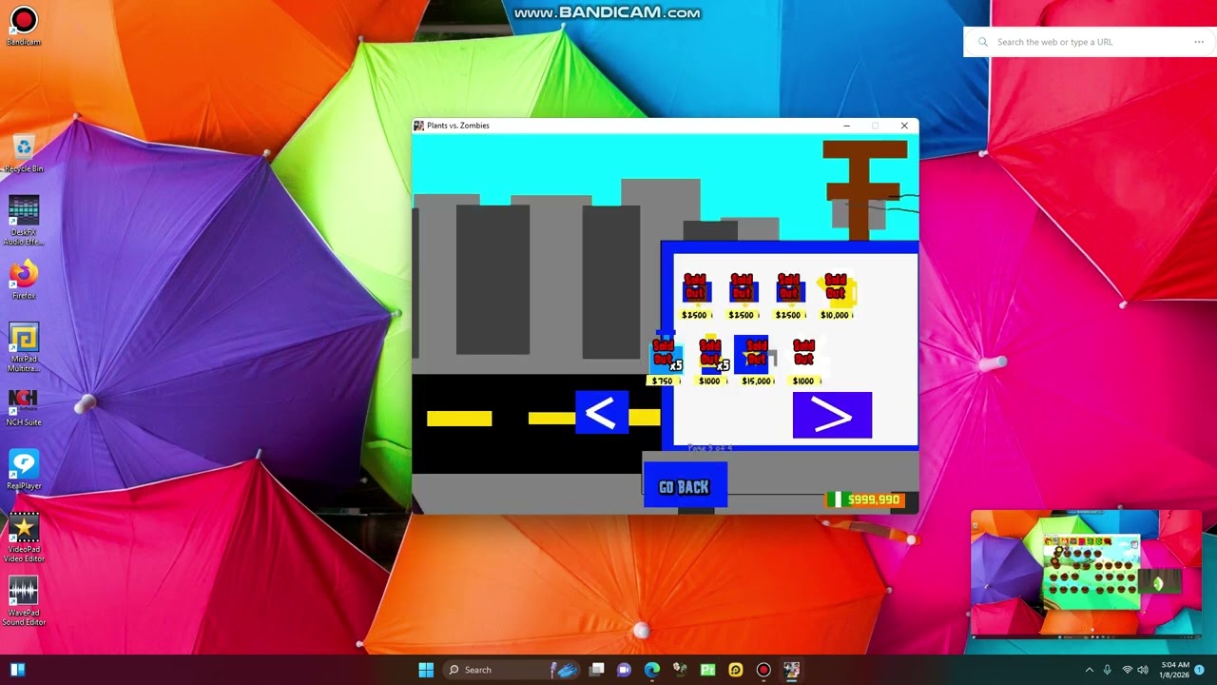The height and width of the screenshot is (685, 1217).
Task: Open the notification bell badge in tray
Action: pos(1200,670)
